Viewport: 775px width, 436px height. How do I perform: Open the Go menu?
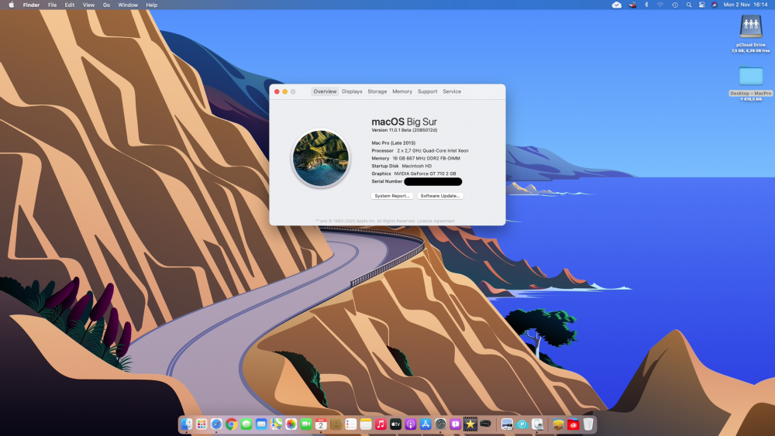(x=106, y=5)
